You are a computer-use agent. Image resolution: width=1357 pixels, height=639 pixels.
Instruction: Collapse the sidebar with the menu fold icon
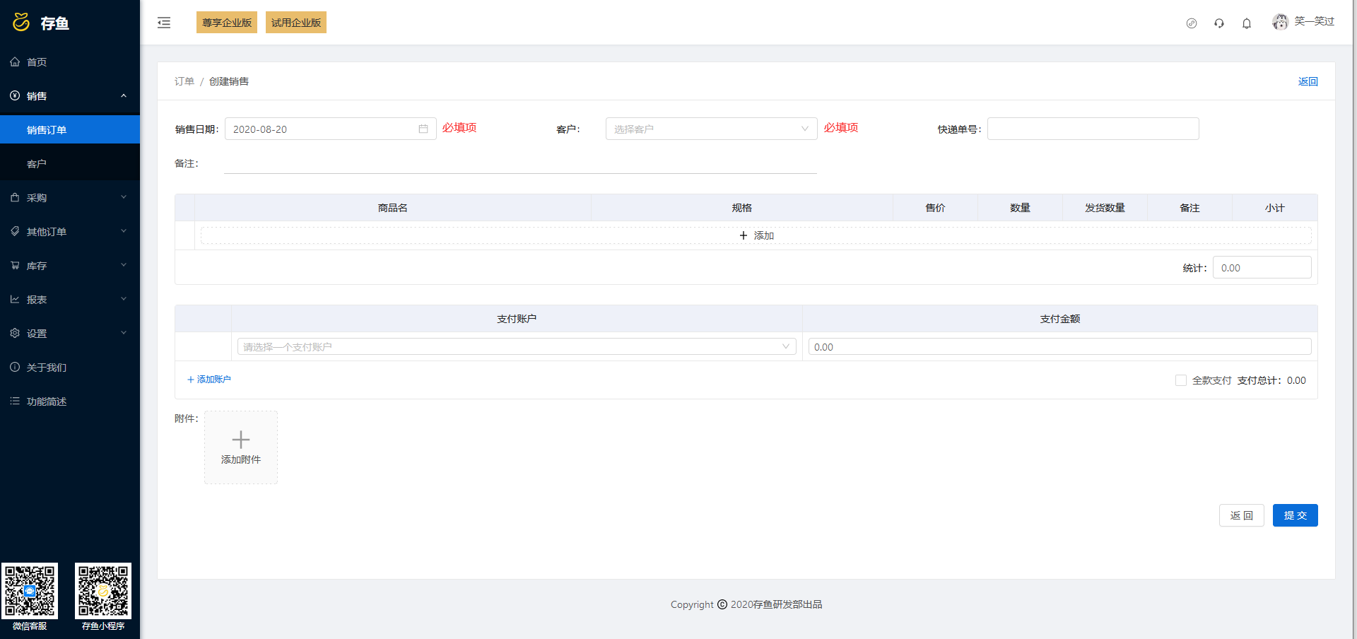click(164, 23)
